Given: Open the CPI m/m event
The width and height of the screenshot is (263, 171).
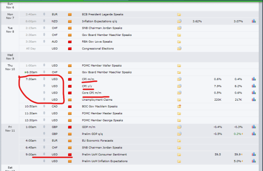Looking at the screenshot, I should coord(88,79).
